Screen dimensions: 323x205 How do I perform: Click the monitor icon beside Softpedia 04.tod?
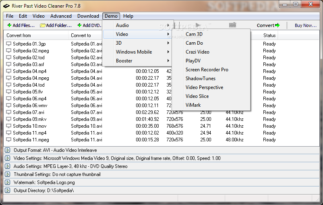click(8, 85)
